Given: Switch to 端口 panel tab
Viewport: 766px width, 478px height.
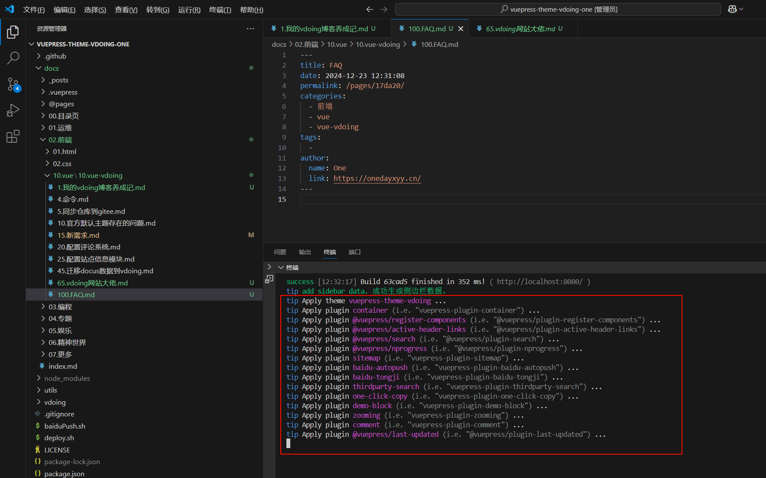Looking at the screenshot, I should click(355, 252).
